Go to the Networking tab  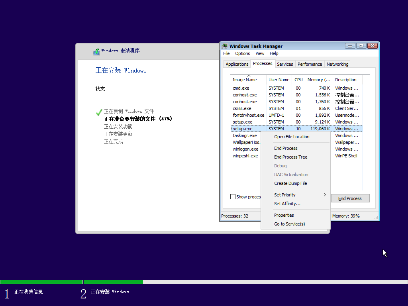pos(337,64)
